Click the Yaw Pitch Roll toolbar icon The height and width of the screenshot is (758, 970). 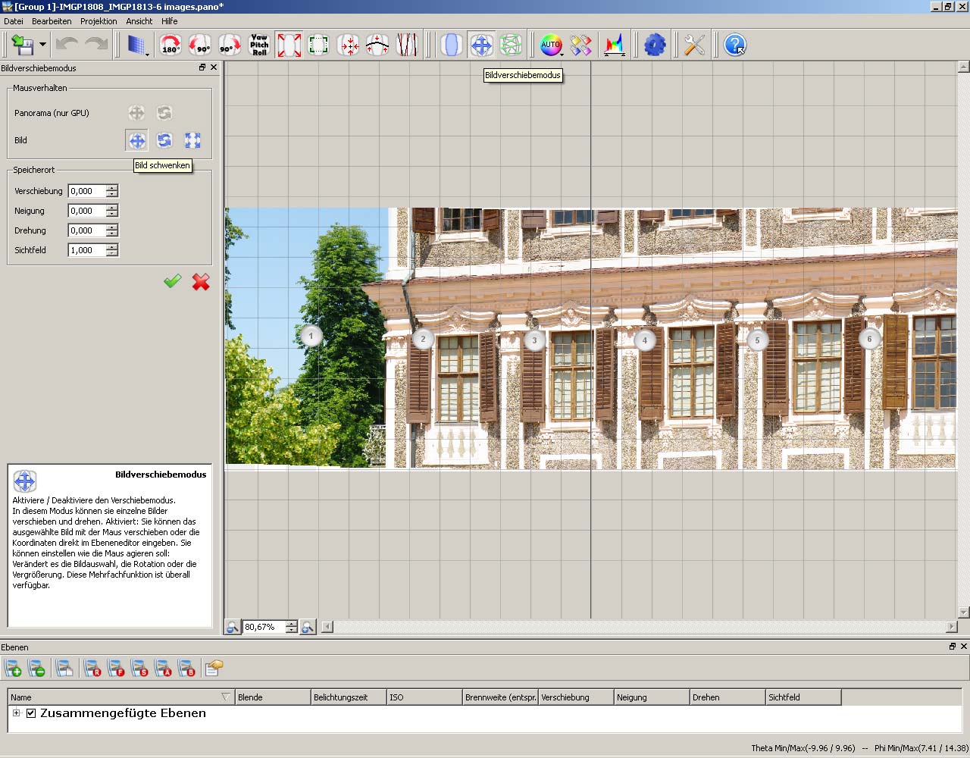pyautogui.click(x=259, y=45)
